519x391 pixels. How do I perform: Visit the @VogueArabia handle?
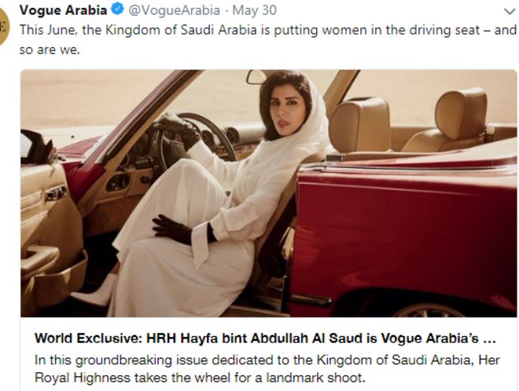pyautogui.click(x=174, y=10)
